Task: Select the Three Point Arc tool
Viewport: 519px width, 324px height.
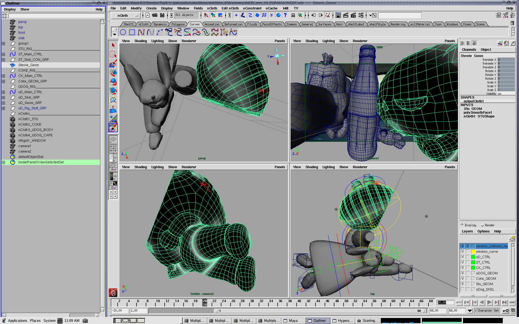Action: [x=159, y=32]
